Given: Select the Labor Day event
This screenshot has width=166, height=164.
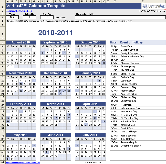Looking at the screenshot, I should click(x=126, y=81).
